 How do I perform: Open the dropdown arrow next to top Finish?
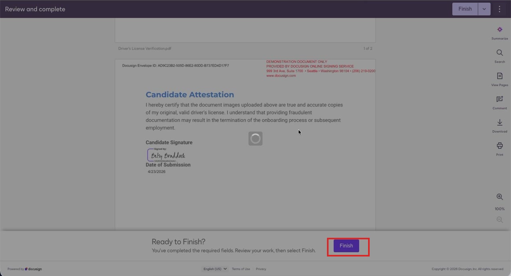click(484, 9)
